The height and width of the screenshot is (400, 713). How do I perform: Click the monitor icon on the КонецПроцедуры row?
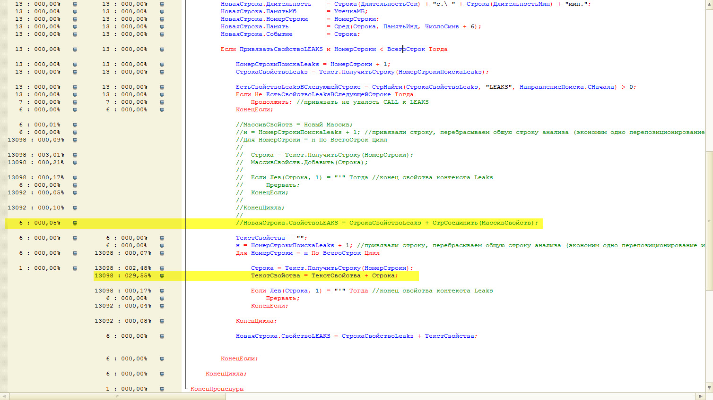[162, 389]
